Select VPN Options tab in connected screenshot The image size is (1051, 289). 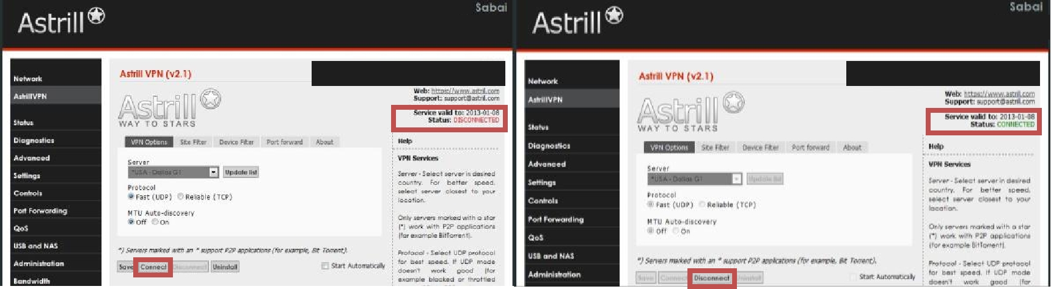click(x=669, y=148)
